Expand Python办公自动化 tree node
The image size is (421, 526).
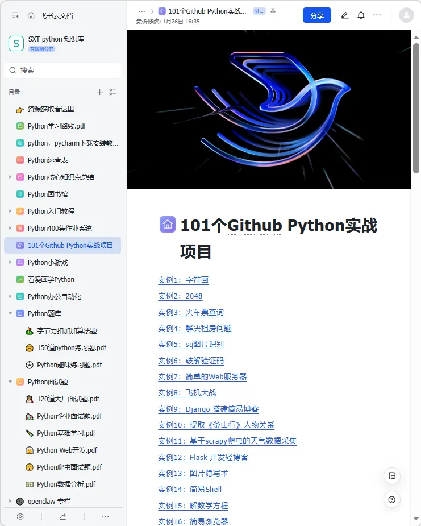pyautogui.click(x=10, y=296)
